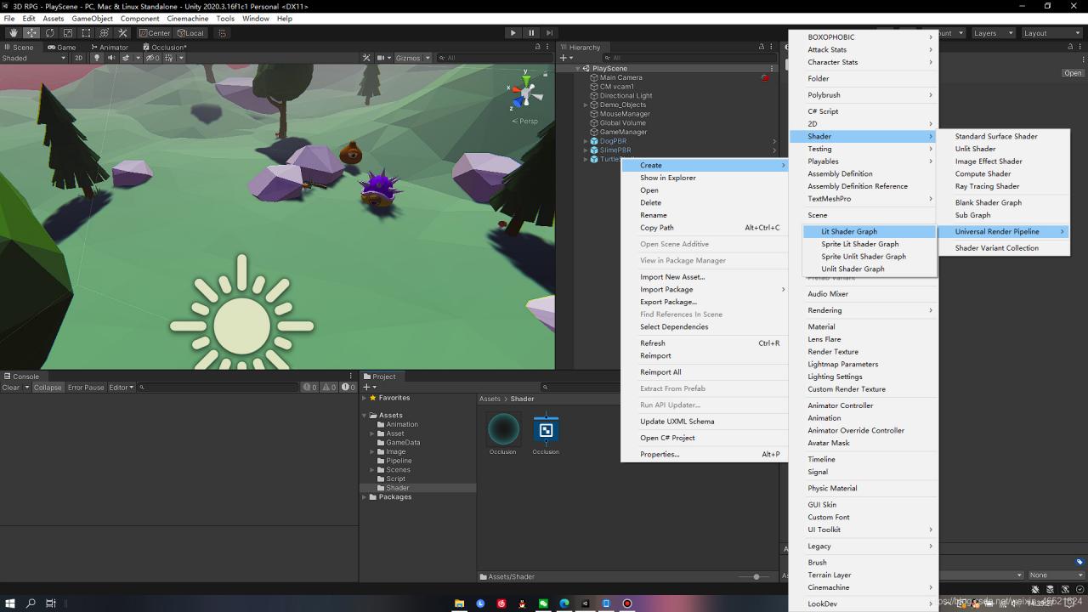
Task: Toggle scene audio speaker icon
Action: click(x=110, y=58)
